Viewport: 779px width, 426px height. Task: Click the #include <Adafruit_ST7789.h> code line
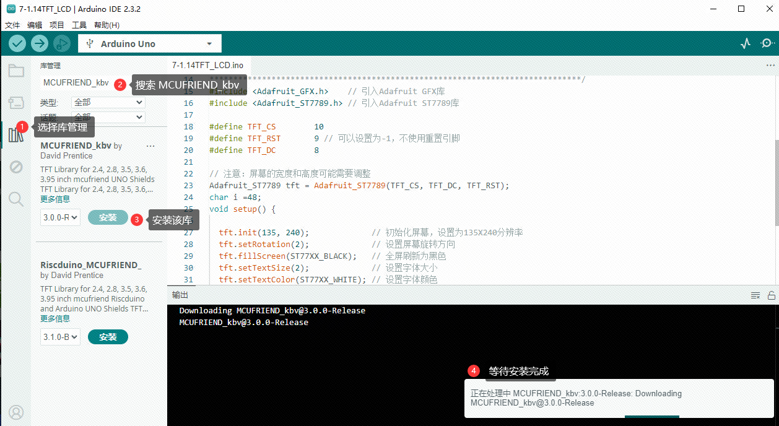334,103
